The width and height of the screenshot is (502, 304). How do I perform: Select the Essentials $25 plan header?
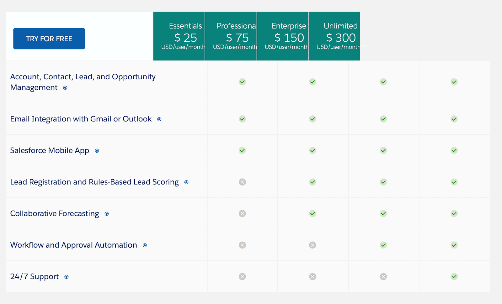tap(179, 36)
